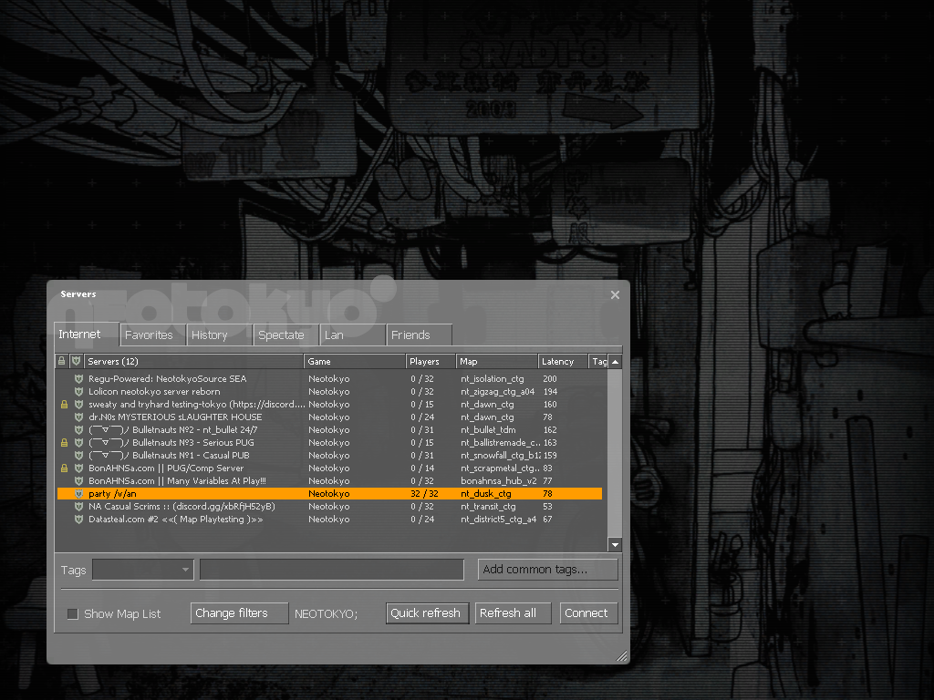Click the lock icon on BonAHNSa PUG/Comp row

click(65, 468)
